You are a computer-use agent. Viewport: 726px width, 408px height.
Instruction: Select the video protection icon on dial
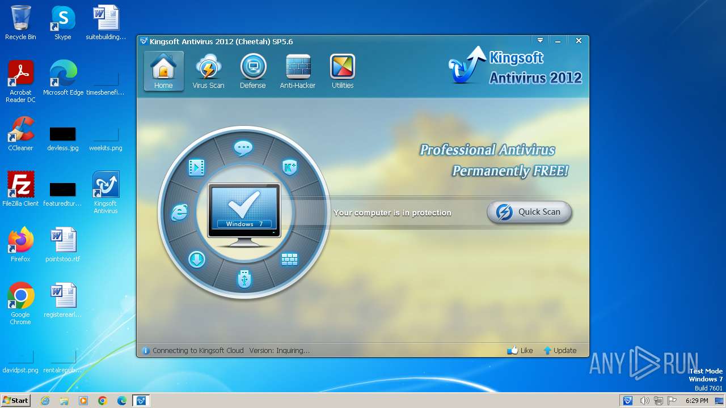coord(196,167)
